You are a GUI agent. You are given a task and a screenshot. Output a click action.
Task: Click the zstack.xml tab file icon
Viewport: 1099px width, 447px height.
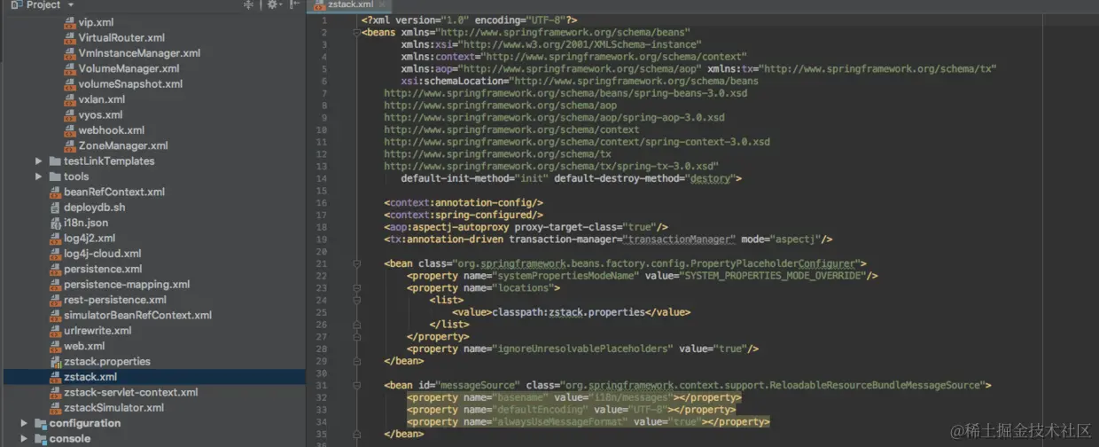(x=318, y=4)
